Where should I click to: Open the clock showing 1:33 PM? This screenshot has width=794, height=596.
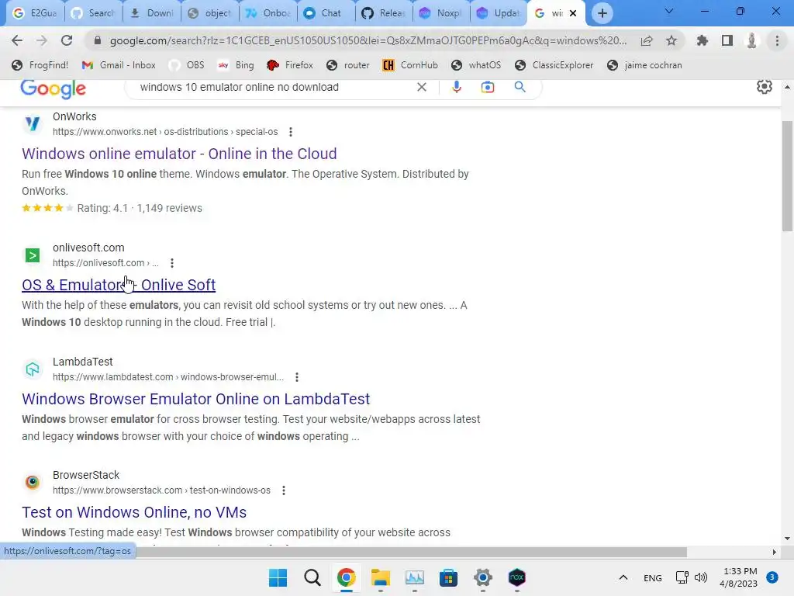(x=739, y=577)
